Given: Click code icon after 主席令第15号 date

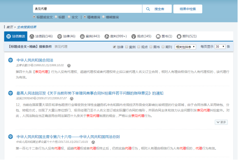Looking at the screenshot, I should click(x=69, y=65).
